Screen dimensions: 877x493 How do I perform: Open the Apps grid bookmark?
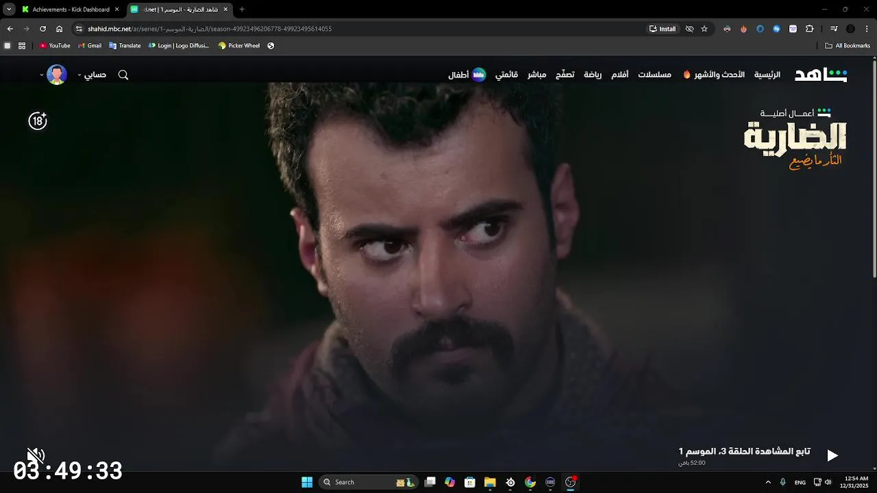click(22, 46)
